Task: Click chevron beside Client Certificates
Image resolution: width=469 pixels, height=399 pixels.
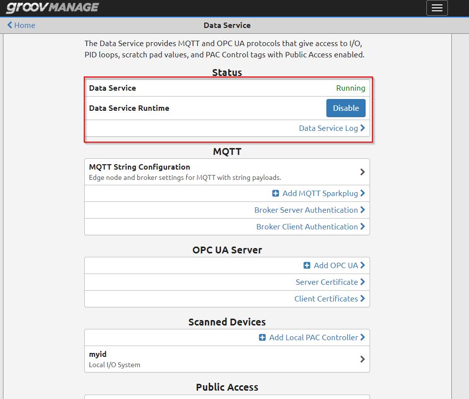Action: (x=363, y=299)
